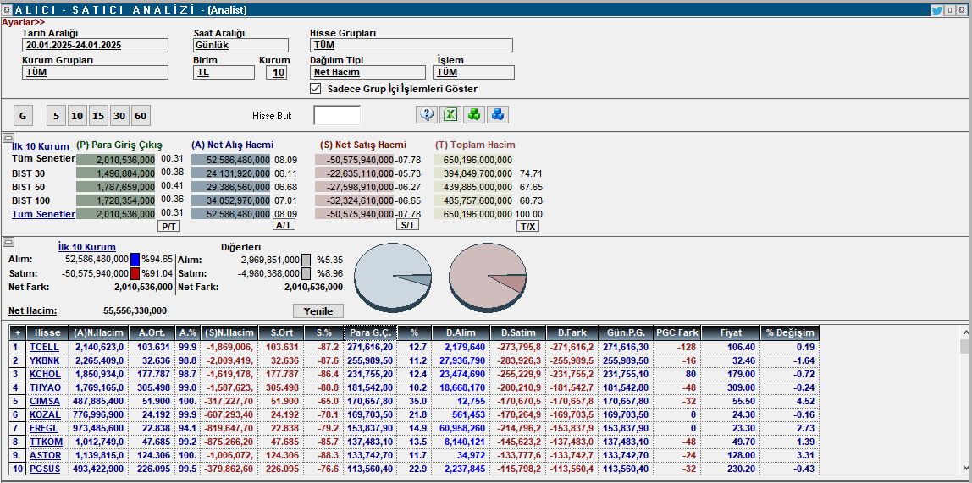Change the Kurum count value 10
Screen dimensions: 972x483
277,73
